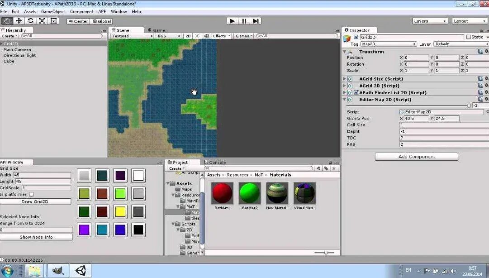The image size is (489, 278).
Task: Toggle 2D scene view mode
Action: click(188, 36)
